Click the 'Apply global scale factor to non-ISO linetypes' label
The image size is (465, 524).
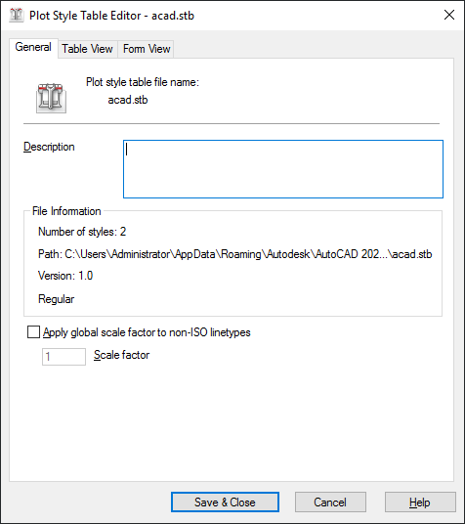[x=147, y=332]
